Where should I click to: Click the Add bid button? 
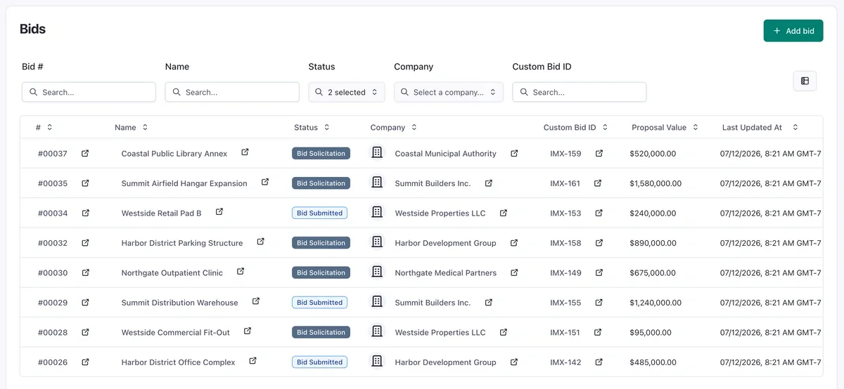click(793, 31)
